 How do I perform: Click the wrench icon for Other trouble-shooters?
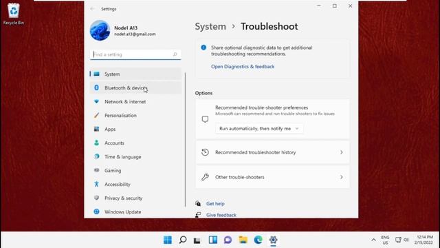(205, 177)
